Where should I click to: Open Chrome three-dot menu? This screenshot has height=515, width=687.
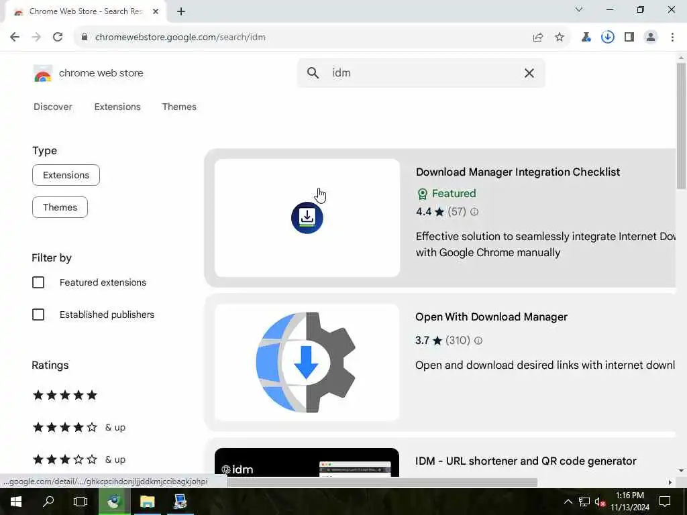672,38
